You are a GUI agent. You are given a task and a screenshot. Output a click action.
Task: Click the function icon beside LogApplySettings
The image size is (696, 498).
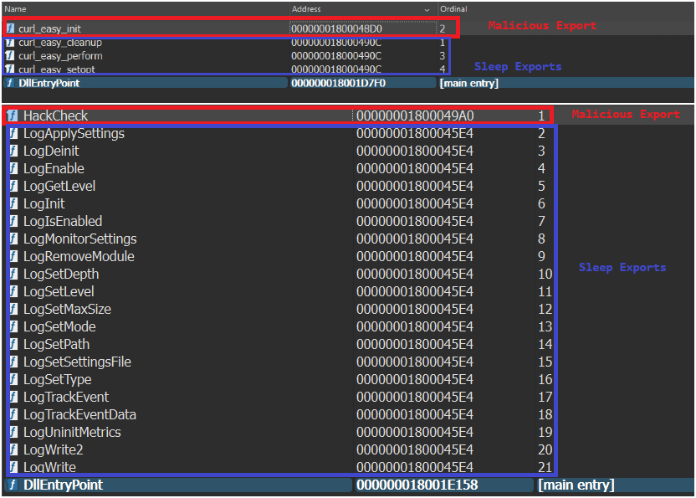click(14, 134)
